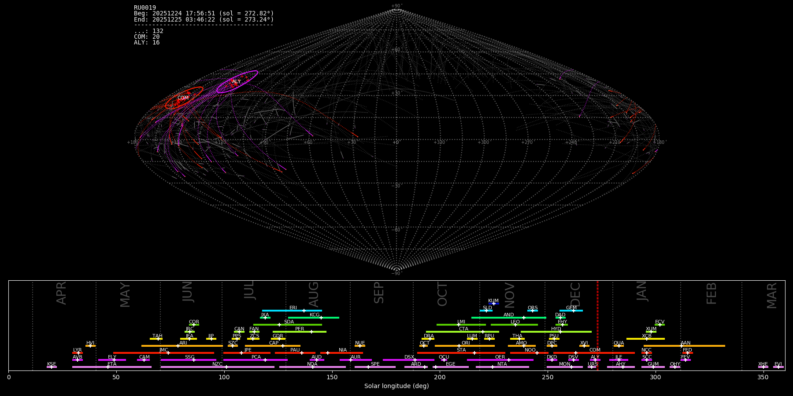Click the +90° label at the map's north pole

click(397, 6)
